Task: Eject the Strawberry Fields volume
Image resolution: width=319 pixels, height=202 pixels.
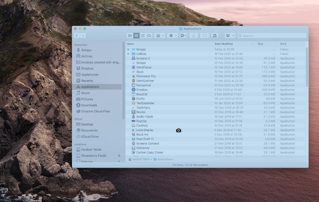Action: 119,156
